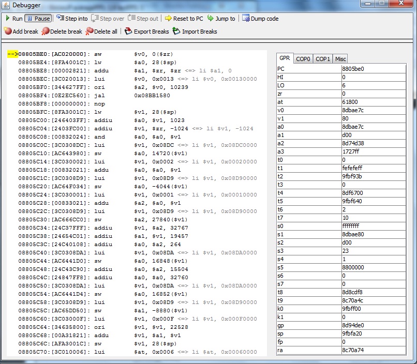Select the instruction at address 08805C00
The height and width of the screenshot is (364, 417).
click(129, 120)
